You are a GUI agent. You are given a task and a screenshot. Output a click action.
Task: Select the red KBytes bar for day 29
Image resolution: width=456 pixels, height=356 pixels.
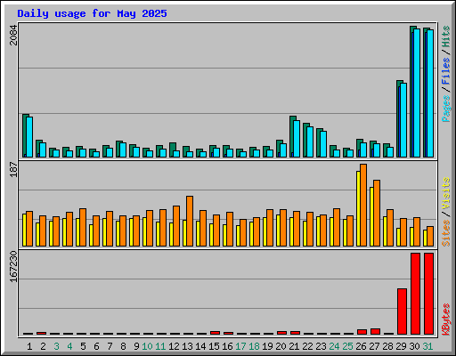[402, 311]
